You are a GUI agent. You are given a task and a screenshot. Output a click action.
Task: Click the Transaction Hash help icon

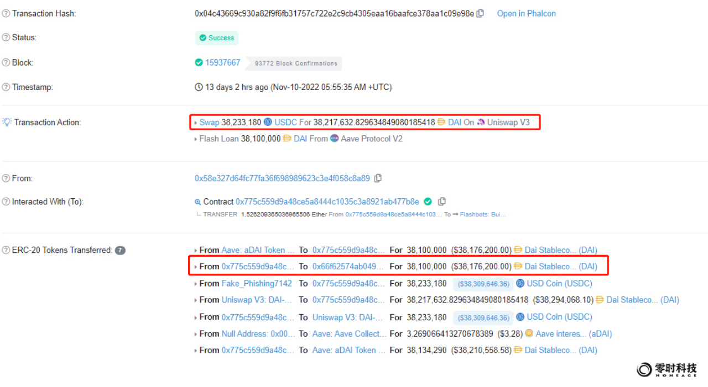click(x=6, y=13)
